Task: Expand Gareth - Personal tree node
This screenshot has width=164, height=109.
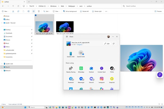Action: tap(2, 23)
